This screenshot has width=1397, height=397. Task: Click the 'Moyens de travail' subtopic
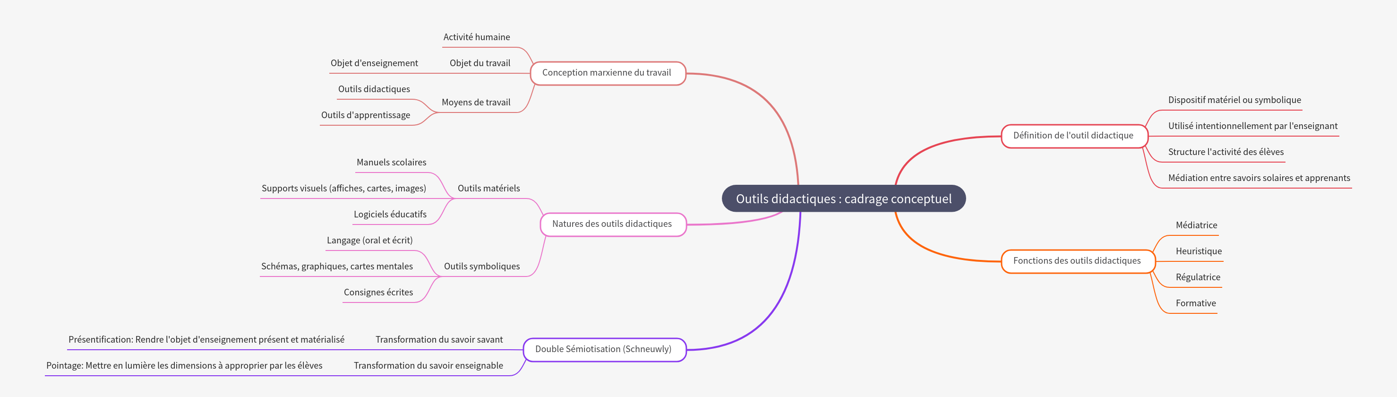point(476,102)
